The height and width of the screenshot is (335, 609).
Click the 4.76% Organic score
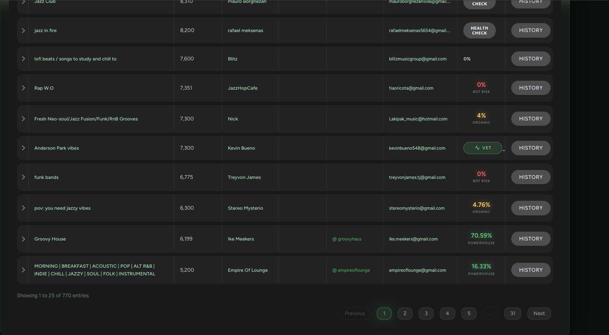[481, 205]
